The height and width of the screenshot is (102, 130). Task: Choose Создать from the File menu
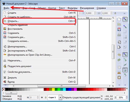point(40,13)
